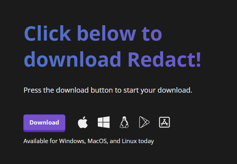
Task: Click the "Press the download button" instruction text
Action: pyautogui.click(x=108, y=90)
